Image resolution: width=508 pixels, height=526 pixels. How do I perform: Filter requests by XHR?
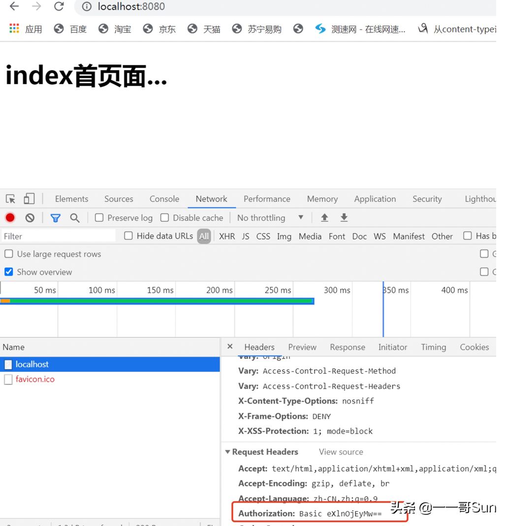[x=227, y=236]
